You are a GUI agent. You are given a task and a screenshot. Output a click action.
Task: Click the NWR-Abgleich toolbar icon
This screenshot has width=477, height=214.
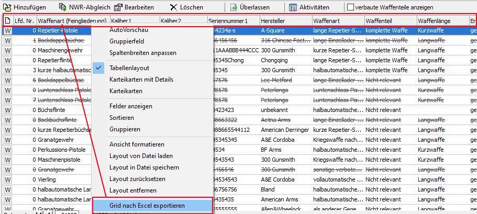(x=62, y=7)
